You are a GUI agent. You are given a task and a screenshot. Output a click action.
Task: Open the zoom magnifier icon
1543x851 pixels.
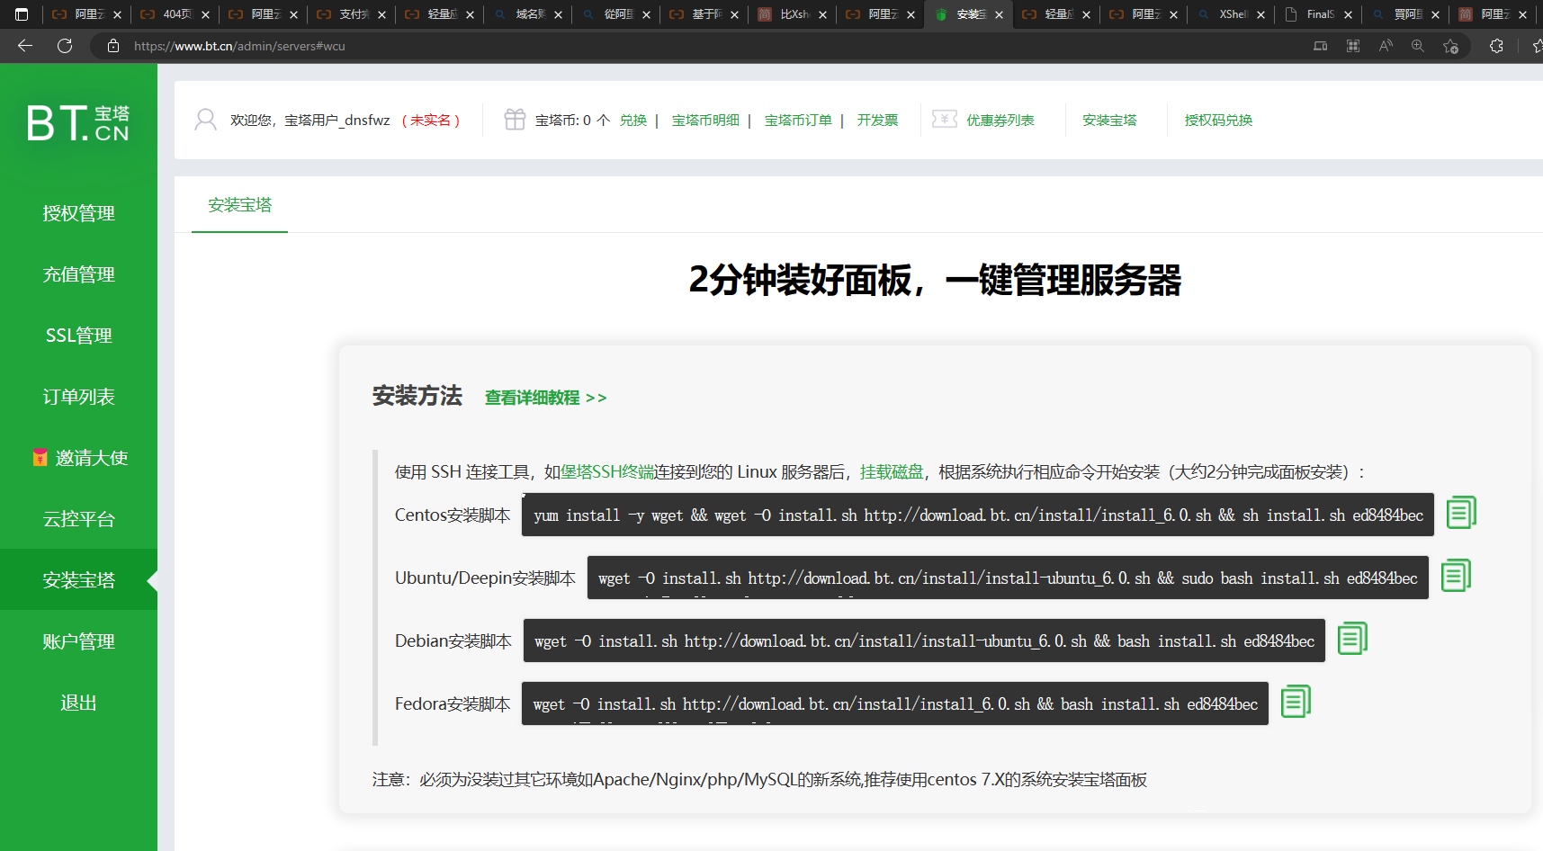point(1418,46)
